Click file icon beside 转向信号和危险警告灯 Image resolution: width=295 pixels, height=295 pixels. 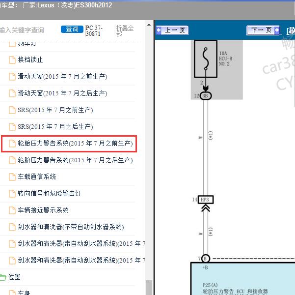coord(12,194)
